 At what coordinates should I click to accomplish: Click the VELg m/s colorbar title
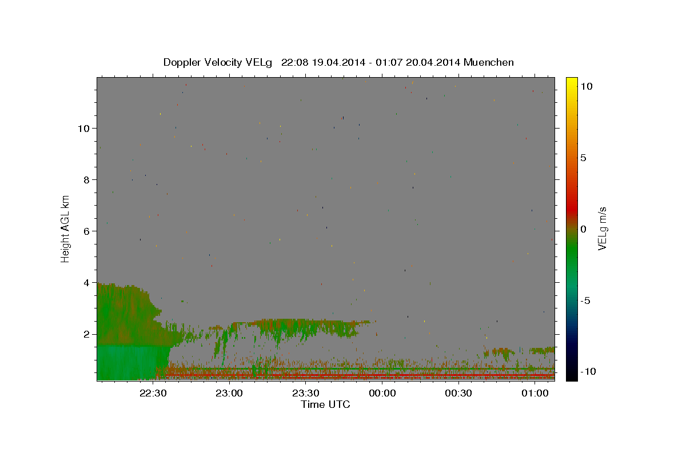coord(602,228)
